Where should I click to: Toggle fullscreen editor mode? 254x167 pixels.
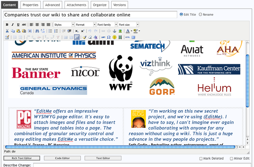tap(133, 37)
